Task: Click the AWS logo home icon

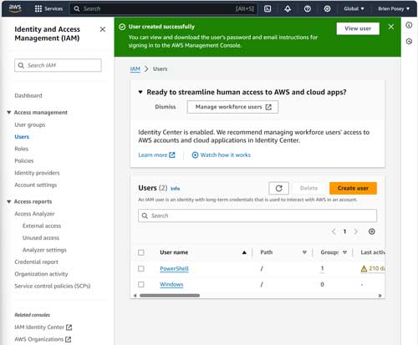Action: [x=15, y=8]
